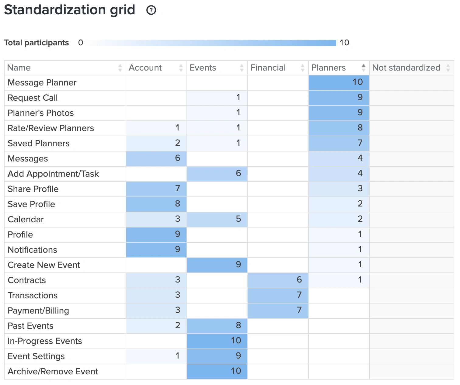Click the Contracts Financial cell showing 6
Screen dimensions: 460x385
[x=278, y=280]
